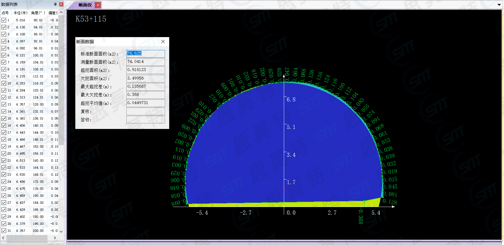Click the 点号 column header
The width and height of the screenshot is (504, 245).
[5, 13]
